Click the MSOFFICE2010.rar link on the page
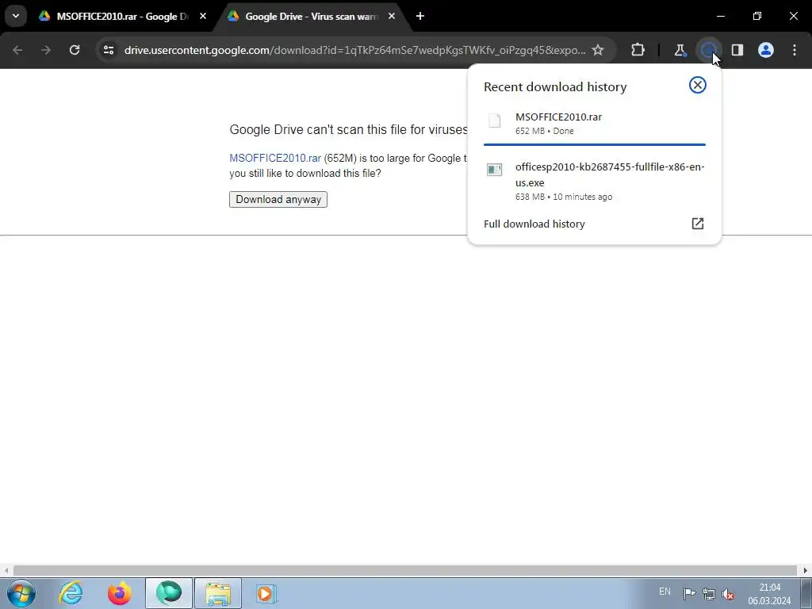The image size is (812, 609). (x=275, y=159)
